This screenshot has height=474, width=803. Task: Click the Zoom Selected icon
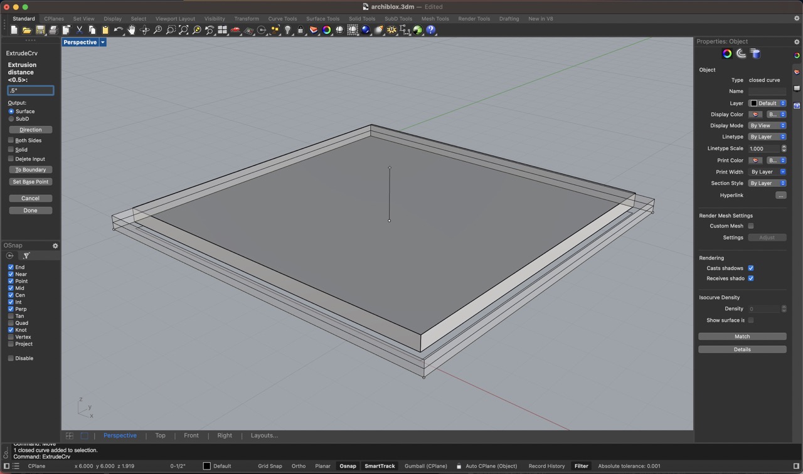click(197, 30)
